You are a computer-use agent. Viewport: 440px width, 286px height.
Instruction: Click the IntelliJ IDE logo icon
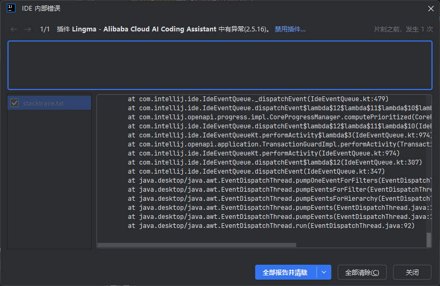click(11, 8)
